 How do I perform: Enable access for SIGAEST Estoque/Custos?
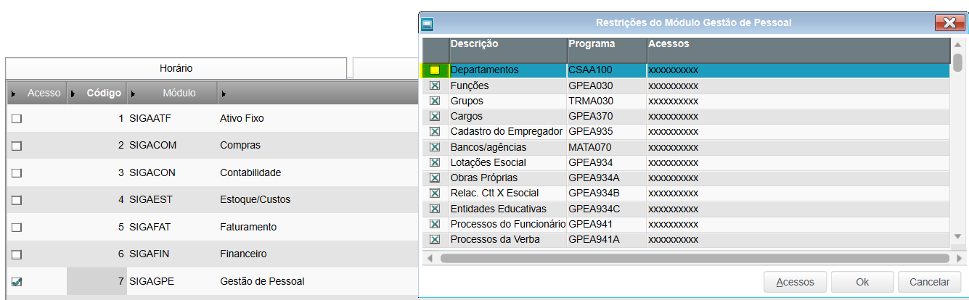(17, 200)
